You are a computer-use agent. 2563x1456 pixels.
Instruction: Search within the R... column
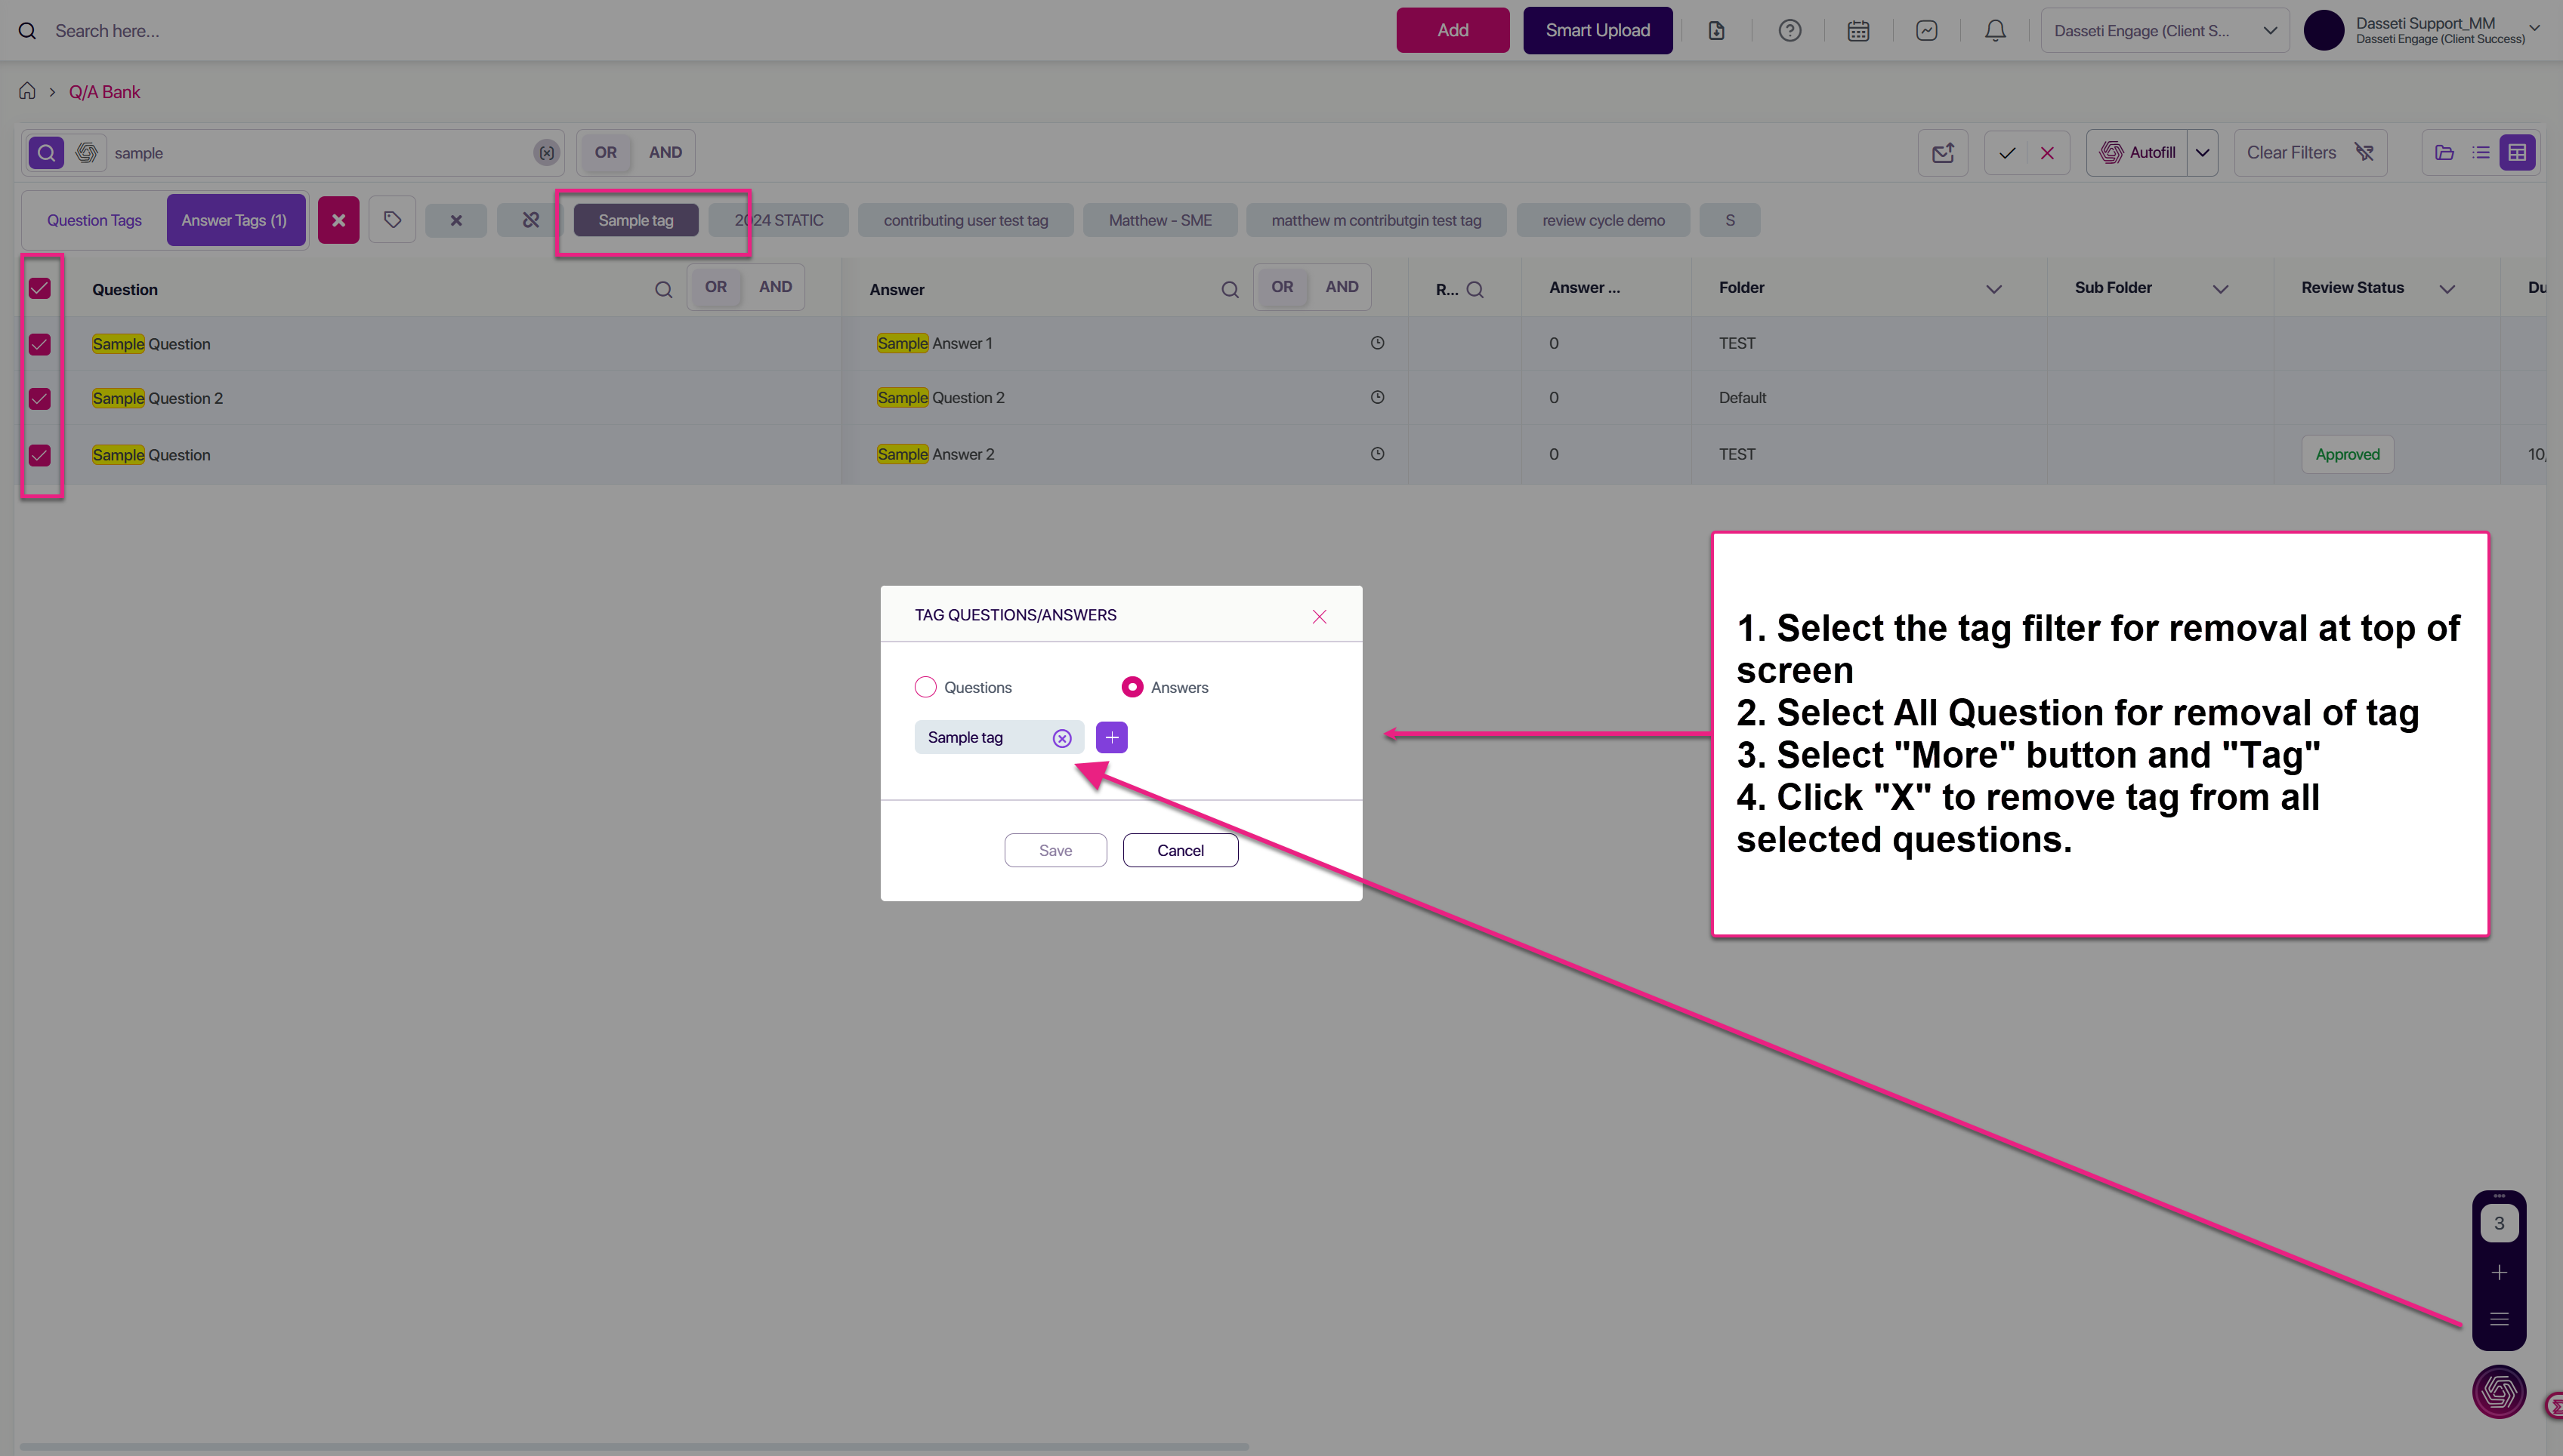tap(1475, 290)
